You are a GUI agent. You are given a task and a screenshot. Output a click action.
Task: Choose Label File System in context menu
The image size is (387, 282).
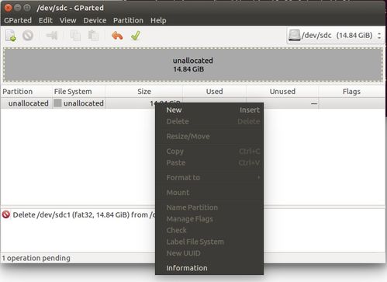[x=209, y=242]
